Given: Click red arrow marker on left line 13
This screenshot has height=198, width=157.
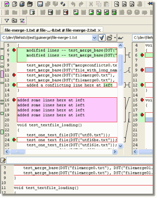Looking at the screenshot, I should click(14, 85).
